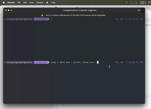Open the debug bug icon menu
Image resolution: width=151 pixels, height=109 pixels.
(47, 3)
